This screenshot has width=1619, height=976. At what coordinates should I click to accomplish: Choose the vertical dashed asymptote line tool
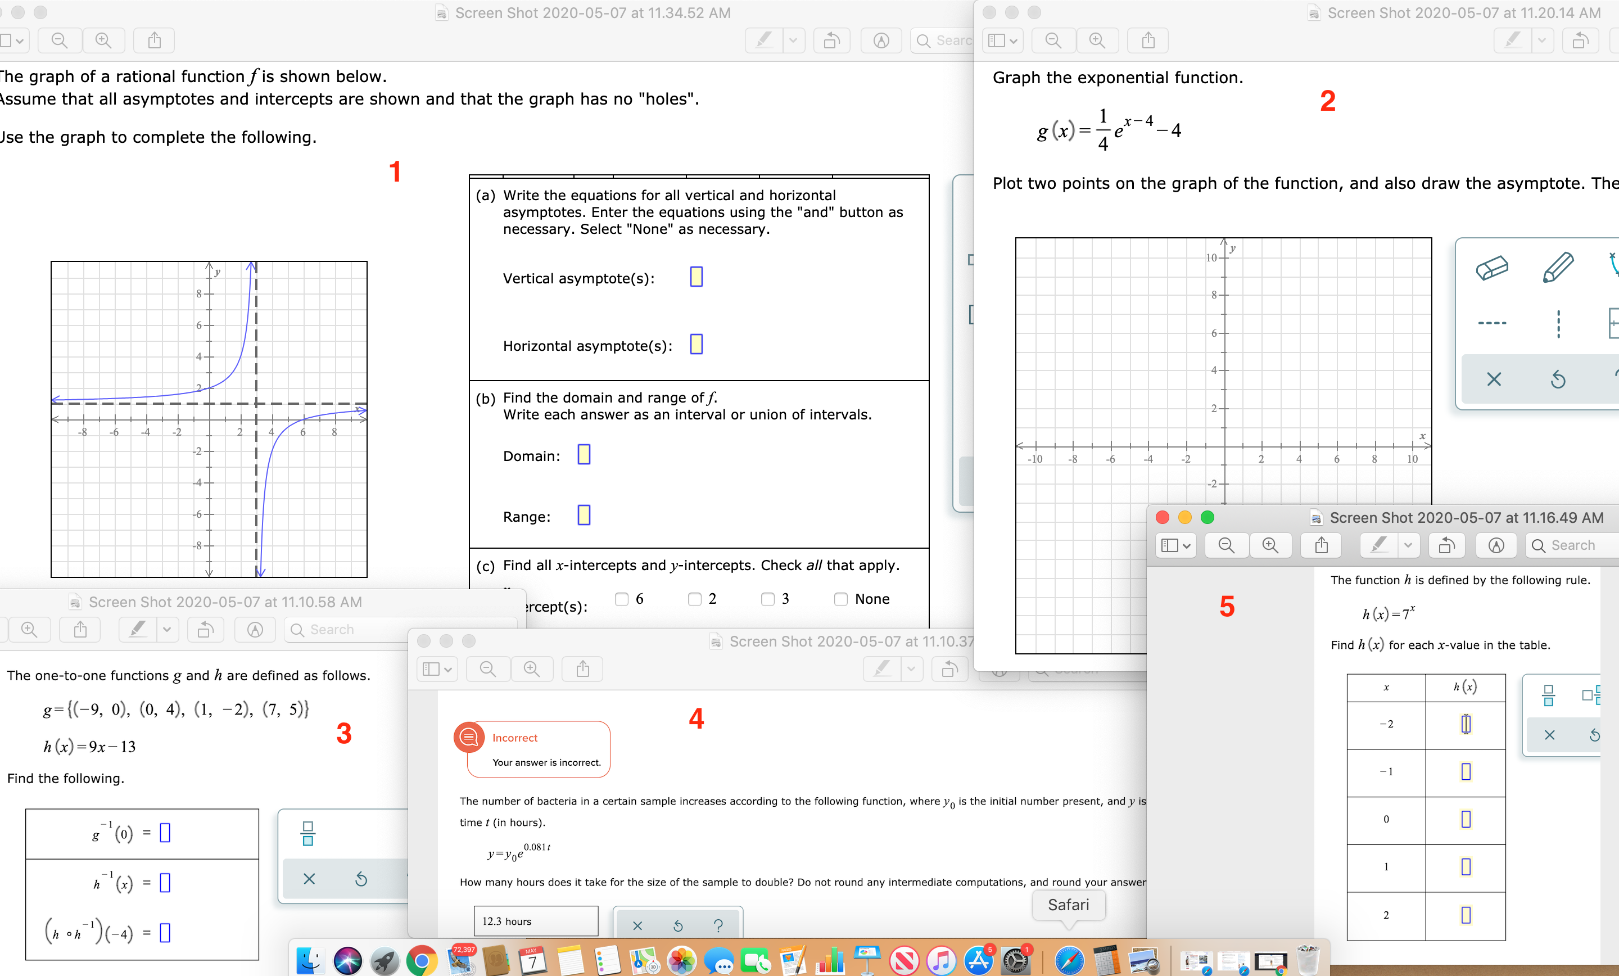point(1558,323)
